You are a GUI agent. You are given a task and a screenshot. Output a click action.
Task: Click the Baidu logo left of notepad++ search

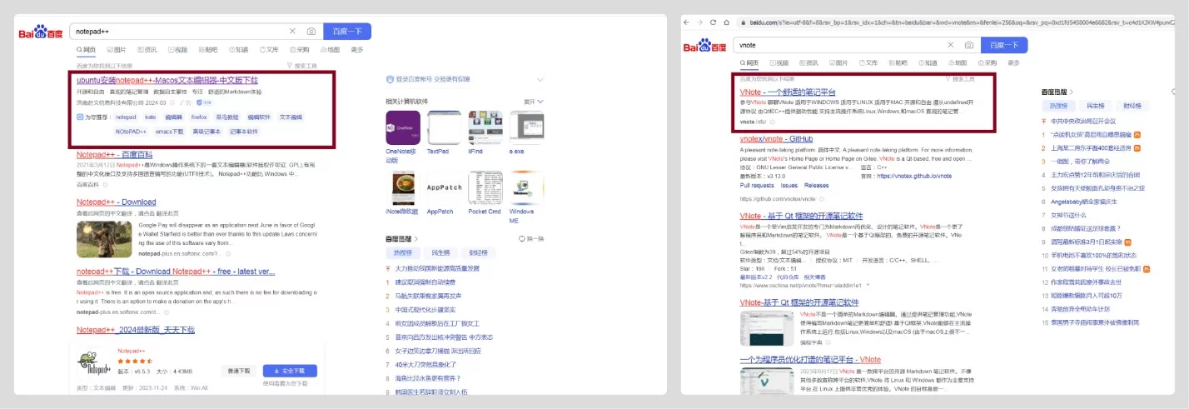tap(42, 32)
